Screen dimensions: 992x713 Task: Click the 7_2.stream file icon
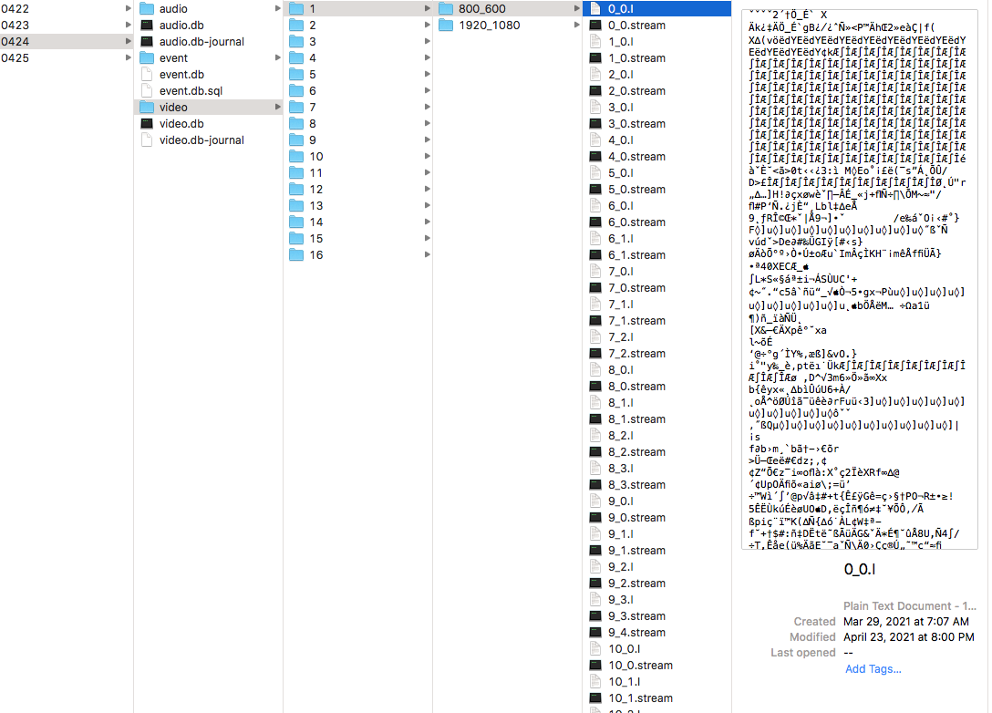tap(595, 354)
